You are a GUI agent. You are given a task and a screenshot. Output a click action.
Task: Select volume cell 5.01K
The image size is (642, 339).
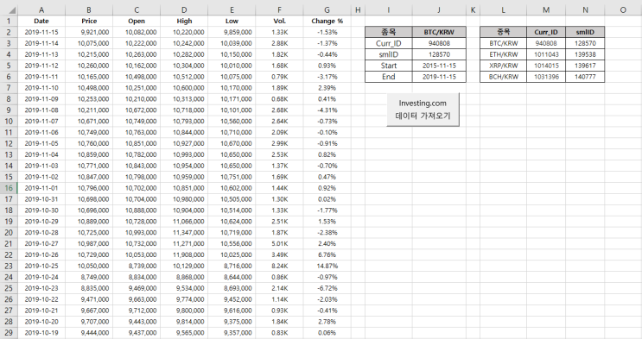pos(279,244)
